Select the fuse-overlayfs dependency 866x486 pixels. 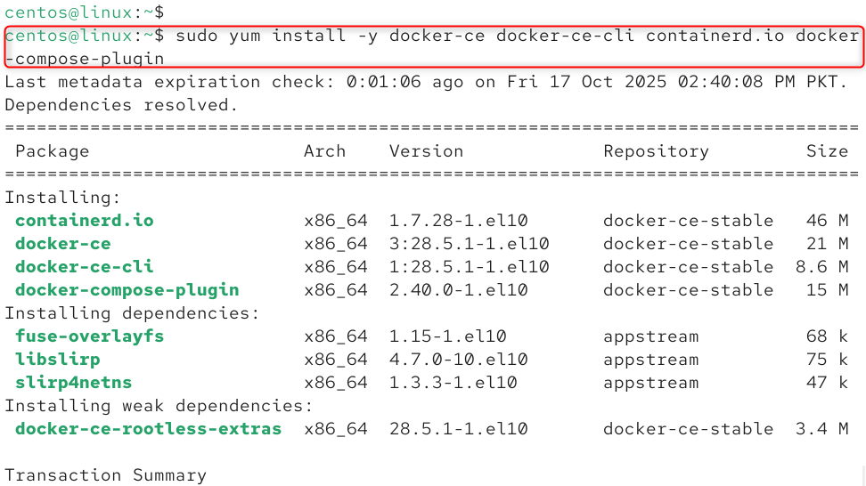pos(89,336)
